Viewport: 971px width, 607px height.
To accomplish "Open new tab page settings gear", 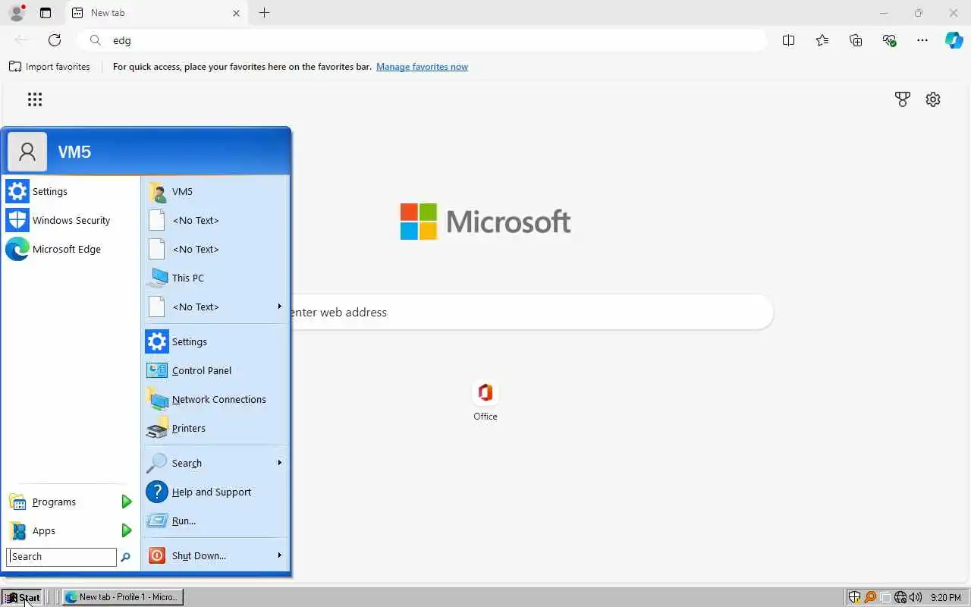I will click(933, 99).
